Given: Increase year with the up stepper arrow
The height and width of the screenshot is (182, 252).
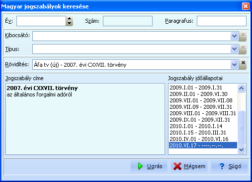Looking at the screenshot, I should (x=70, y=19).
